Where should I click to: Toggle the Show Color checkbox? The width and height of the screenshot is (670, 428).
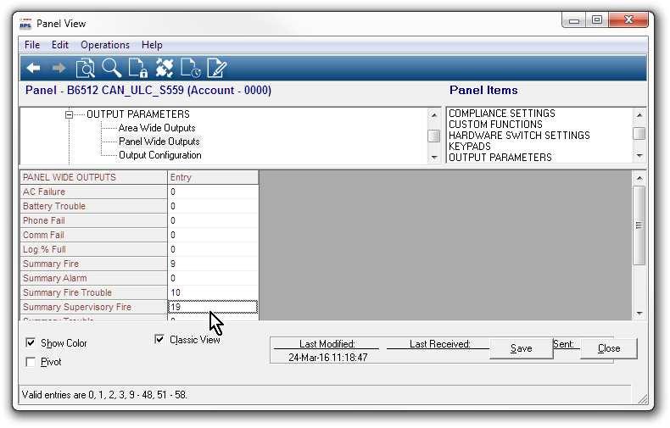(31, 342)
